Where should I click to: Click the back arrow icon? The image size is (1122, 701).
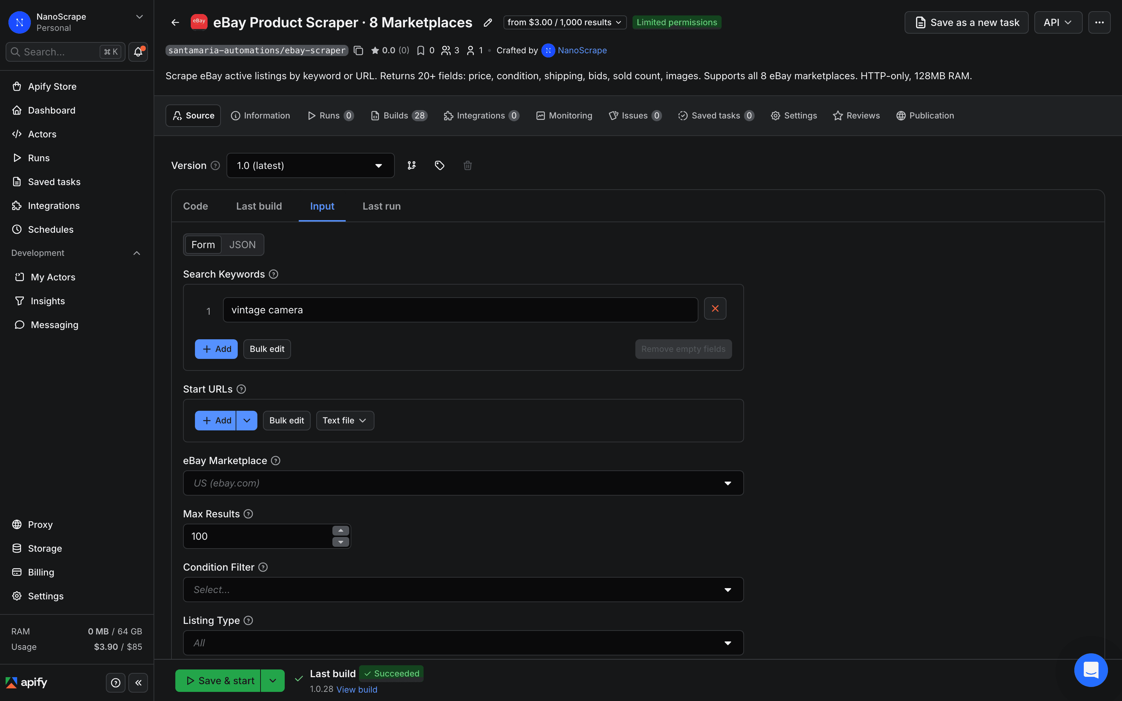175,22
